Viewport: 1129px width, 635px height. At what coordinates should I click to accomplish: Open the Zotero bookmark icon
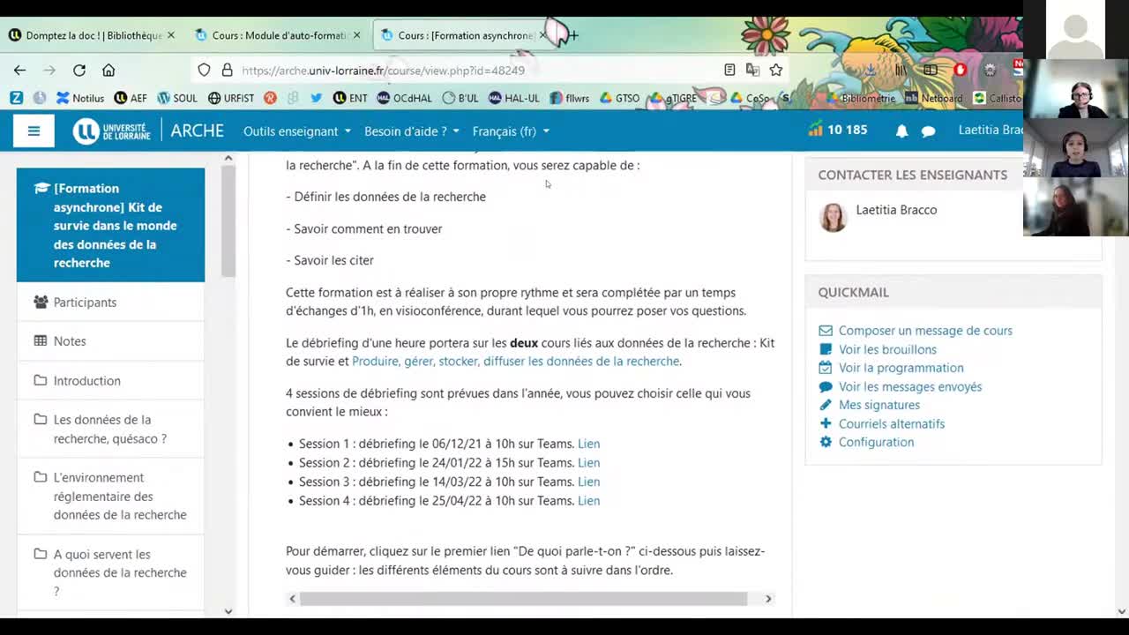click(x=16, y=98)
